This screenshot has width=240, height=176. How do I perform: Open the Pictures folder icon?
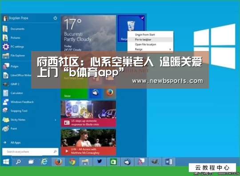pyautogui.click(x=5, y=38)
